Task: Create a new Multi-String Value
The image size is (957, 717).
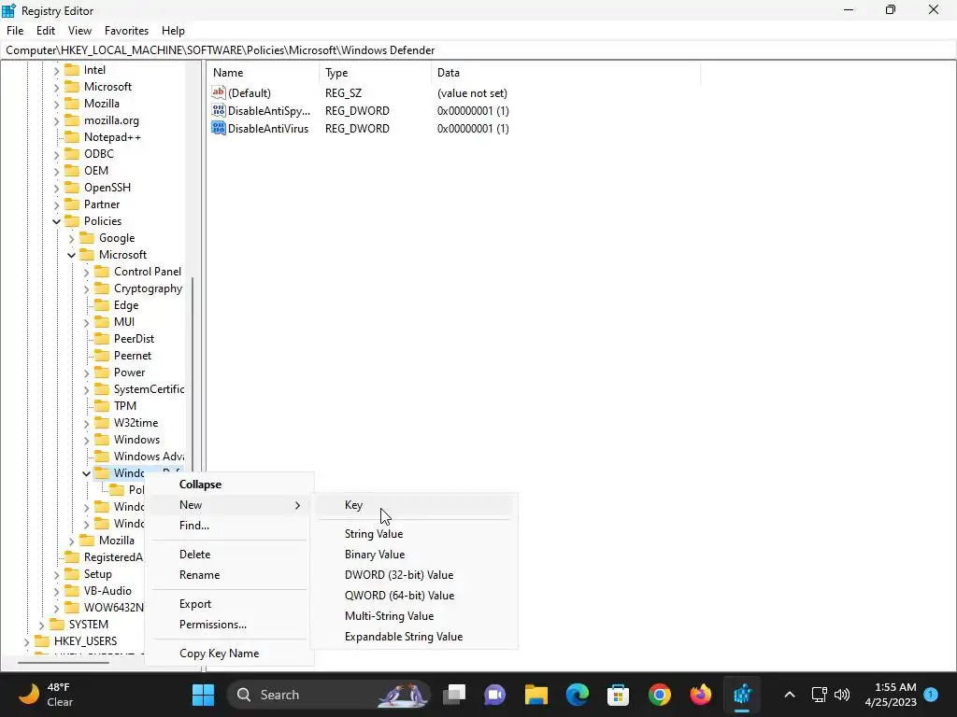Action: (x=390, y=616)
